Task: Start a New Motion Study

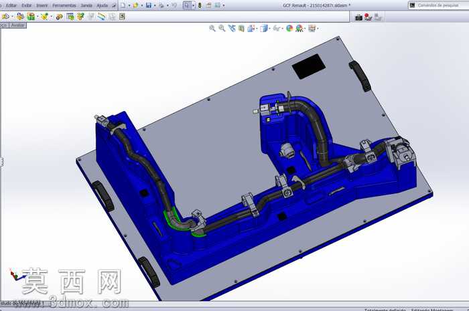Action: click(101, 17)
